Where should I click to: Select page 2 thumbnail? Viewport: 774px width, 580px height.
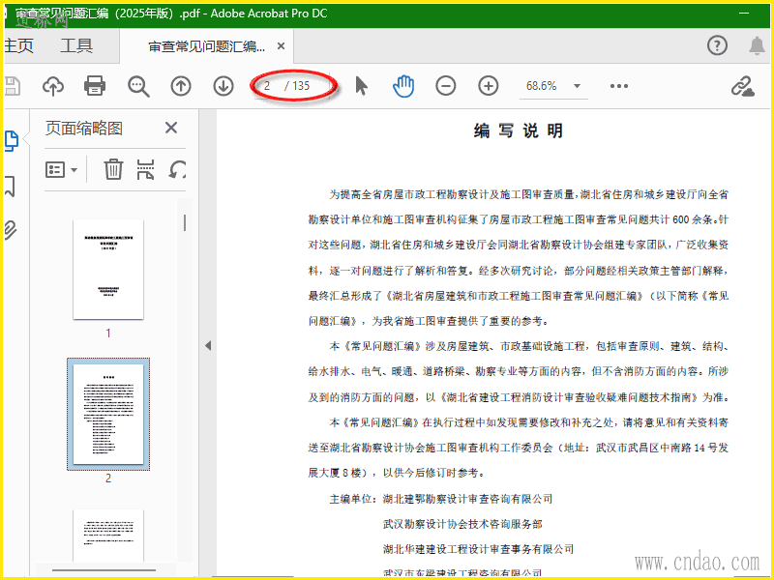pyautogui.click(x=108, y=415)
